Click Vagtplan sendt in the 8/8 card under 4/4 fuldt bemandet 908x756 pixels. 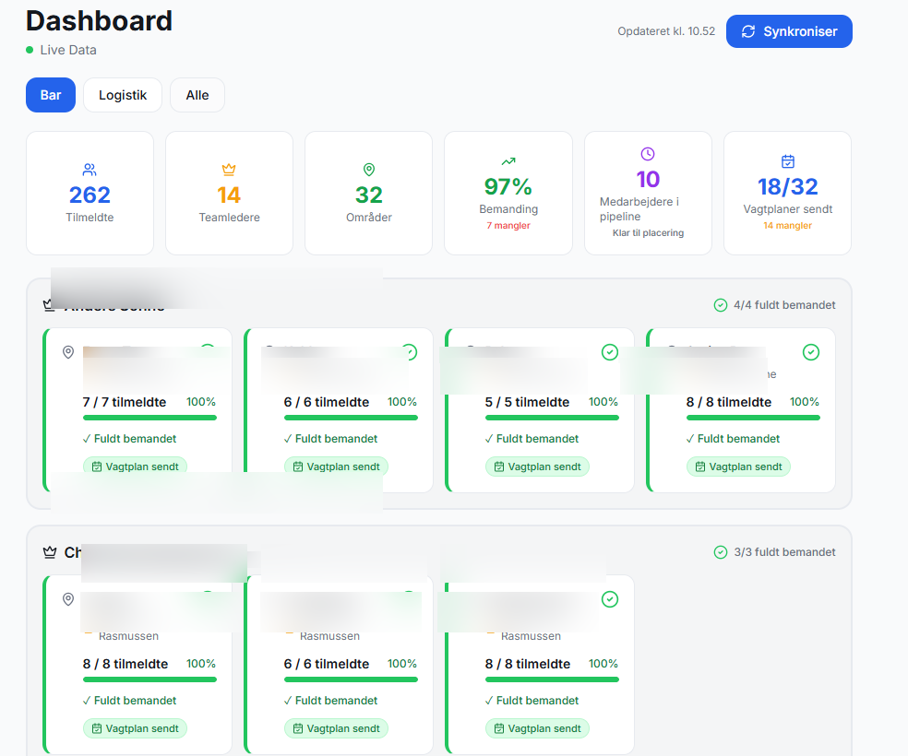coord(738,467)
